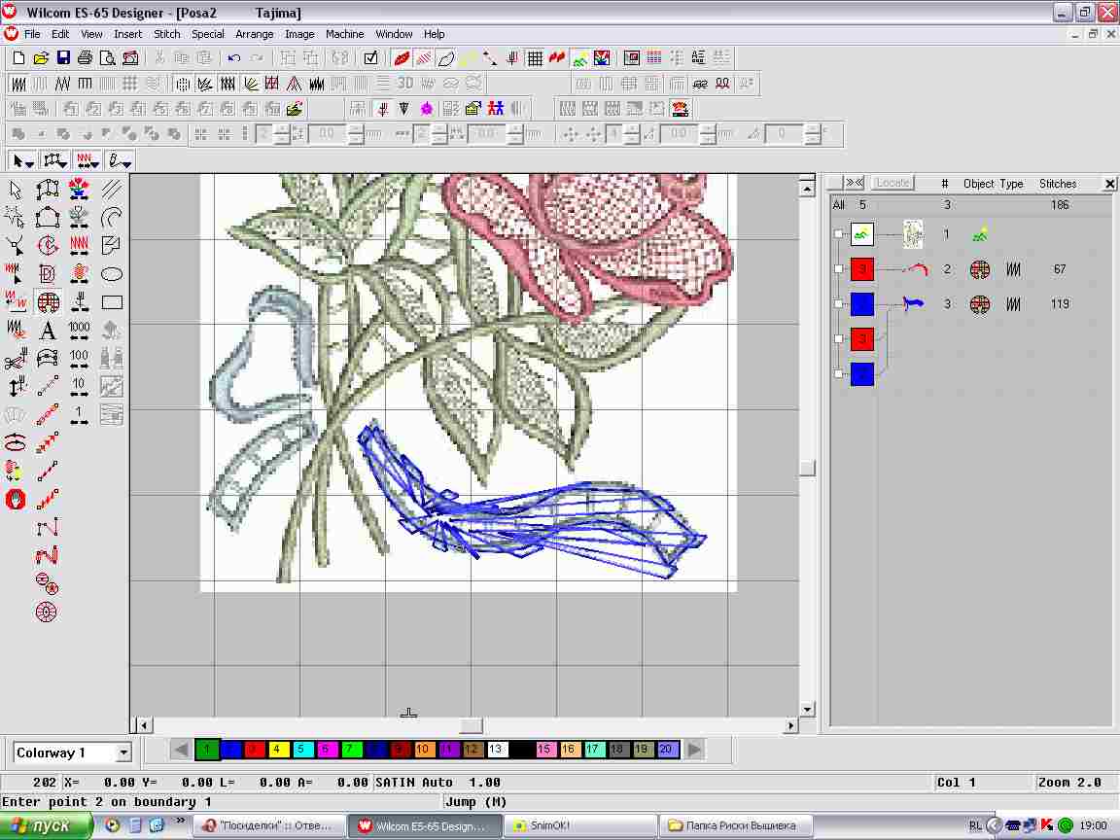
Task: Pick yellow color 4 in palette
Action: click(276, 750)
